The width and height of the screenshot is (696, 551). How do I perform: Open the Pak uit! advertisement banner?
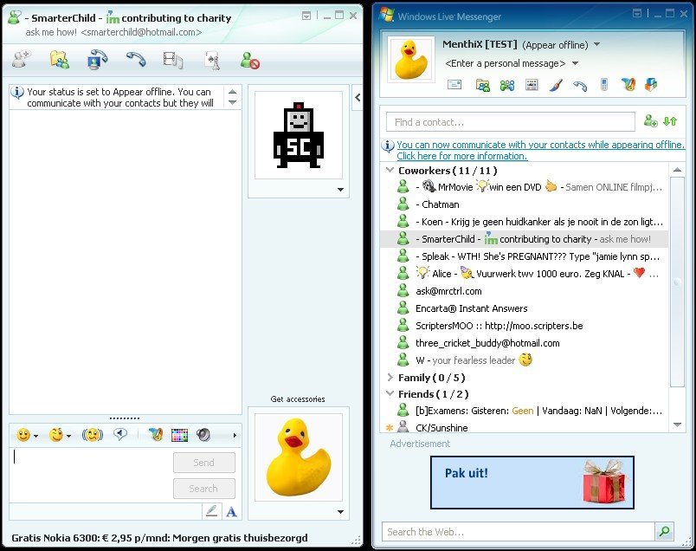pos(532,482)
